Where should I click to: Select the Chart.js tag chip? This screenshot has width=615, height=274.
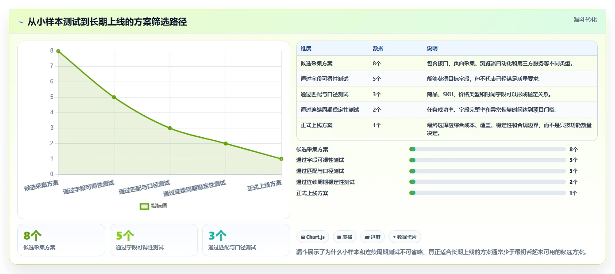(x=312, y=237)
